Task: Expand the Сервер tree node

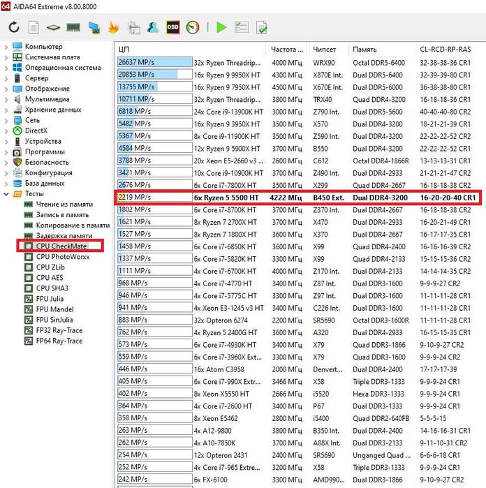Action: click(x=6, y=78)
